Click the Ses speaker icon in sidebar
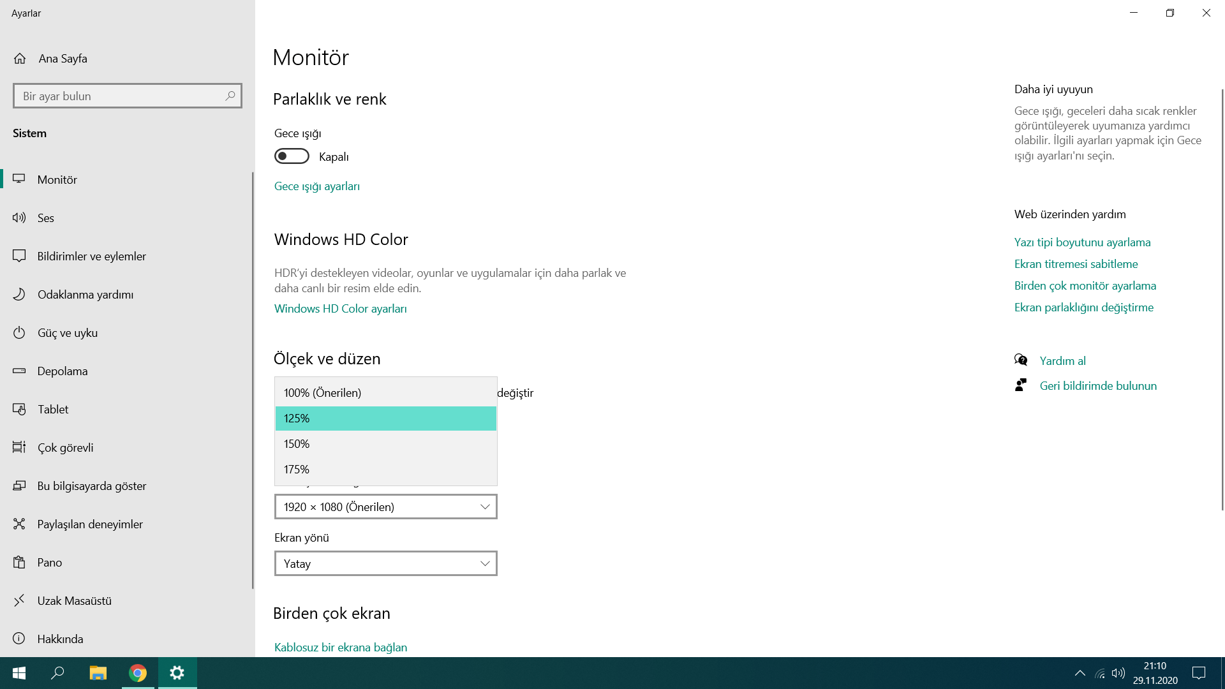 (x=19, y=218)
